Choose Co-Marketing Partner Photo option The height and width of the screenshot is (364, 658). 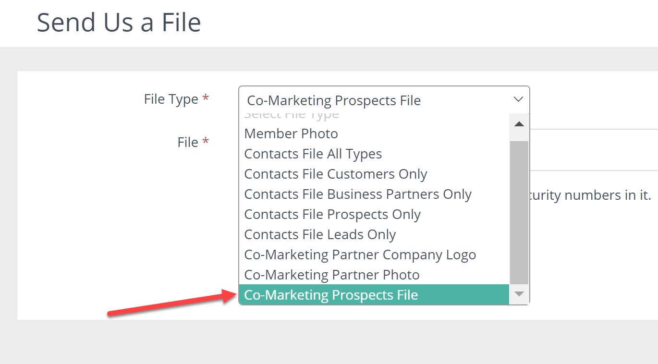331,275
